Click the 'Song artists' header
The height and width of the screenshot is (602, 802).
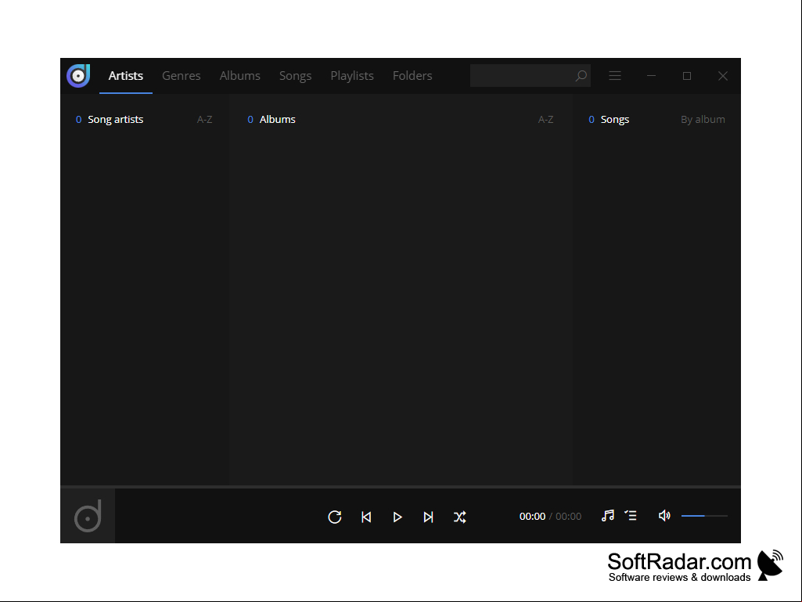click(x=115, y=119)
